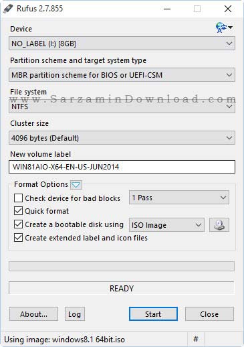The height and width of the screenshot is (347, 244).
Task: Enable Check device for bad blocks
Action: click(x=18, y=198)
